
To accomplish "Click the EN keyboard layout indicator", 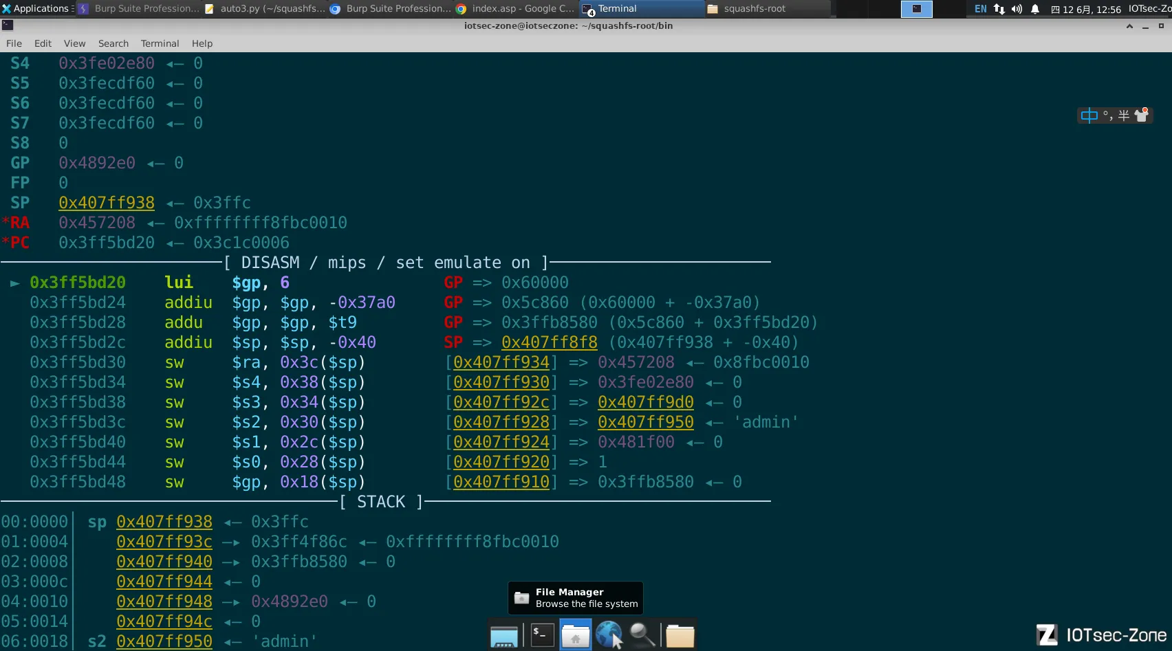I will pos(980,9).
